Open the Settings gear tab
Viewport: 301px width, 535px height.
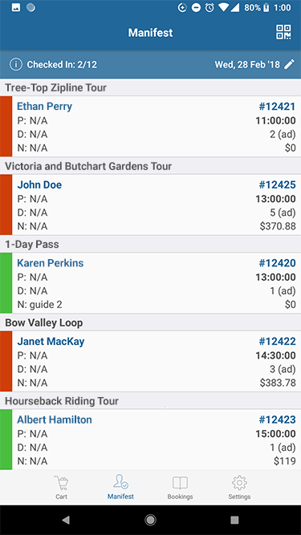239,488
